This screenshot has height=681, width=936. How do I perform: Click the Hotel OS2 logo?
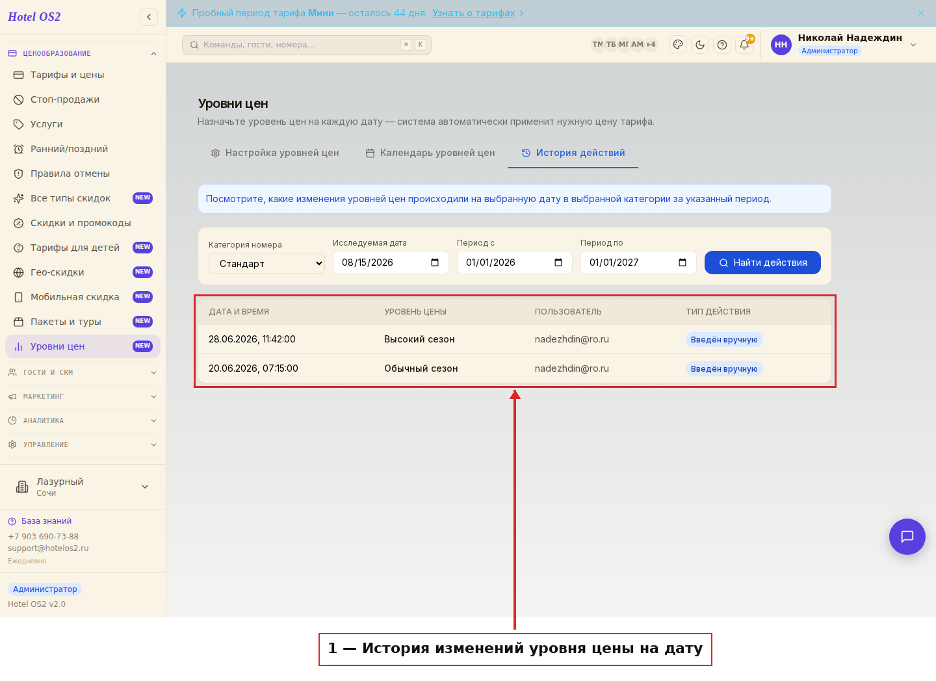(x=34, y=17)
